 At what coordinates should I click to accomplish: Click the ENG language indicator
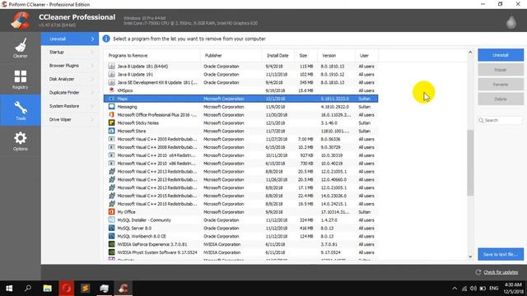pos(494,289)
